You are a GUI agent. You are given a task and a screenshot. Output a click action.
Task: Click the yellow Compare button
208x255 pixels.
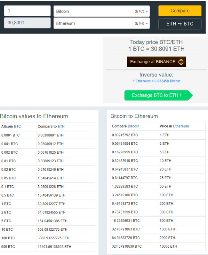pyautogui.click(x=180, y=11)
